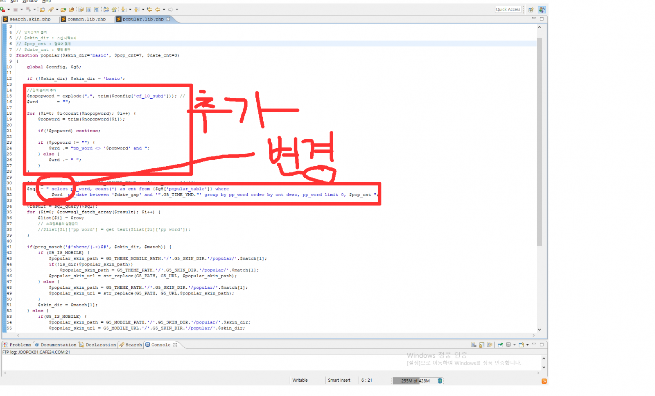655x396 pixels.
Task: Run garbage collector trash icon
Action: click(x=440, y=381)
